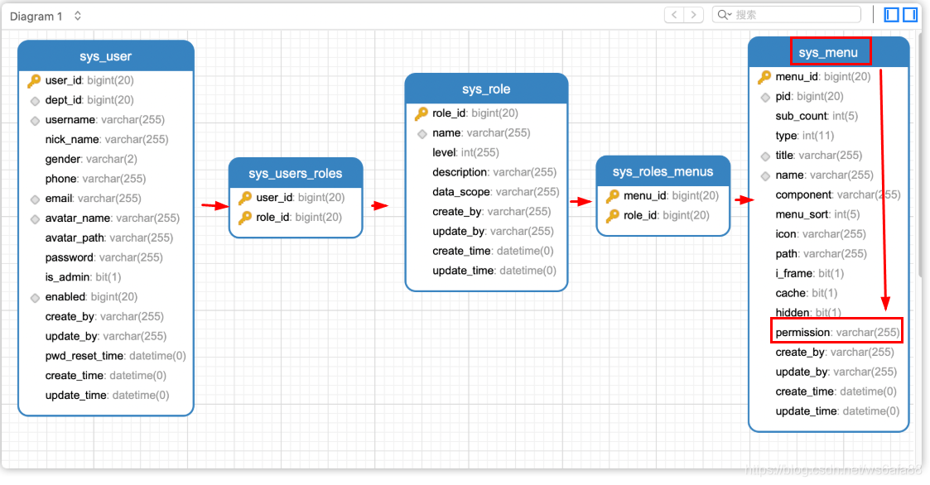Select the avatar_path field

pos(109,238)
